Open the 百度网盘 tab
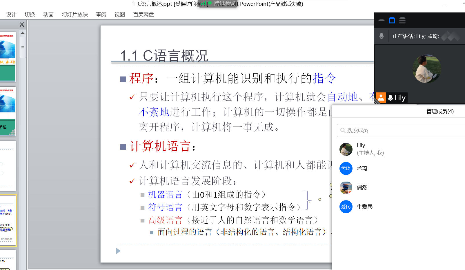The height and width of the screenshot is (270, 465). point(144,14)
